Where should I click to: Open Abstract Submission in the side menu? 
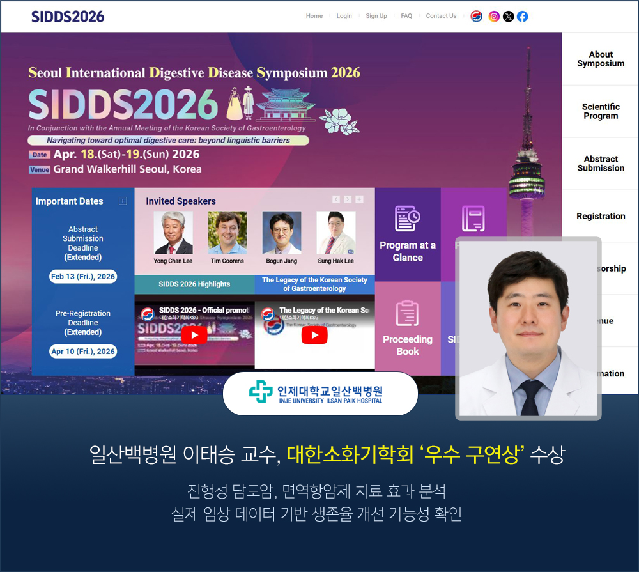(x=601, y=164)
